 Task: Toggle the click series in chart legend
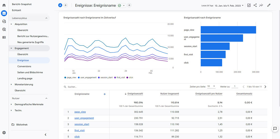click(x=130, y=77)
